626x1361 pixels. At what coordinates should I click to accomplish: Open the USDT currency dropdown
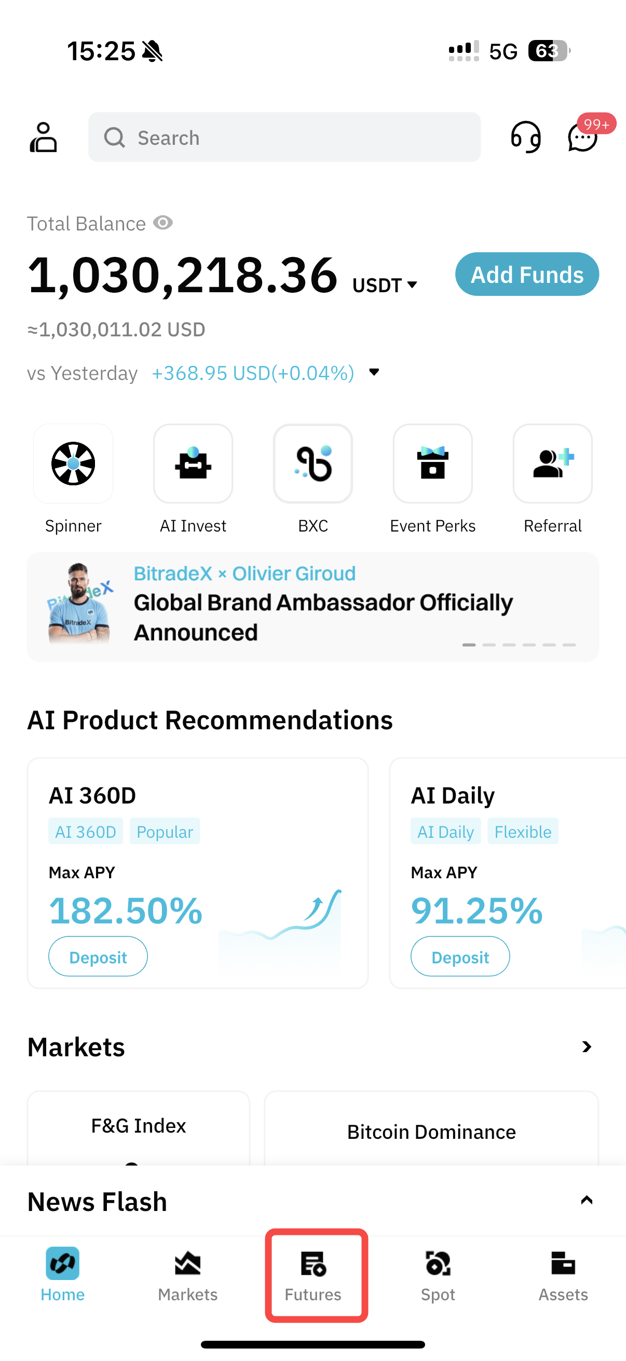pyautogui.click(x=385, y=285)
